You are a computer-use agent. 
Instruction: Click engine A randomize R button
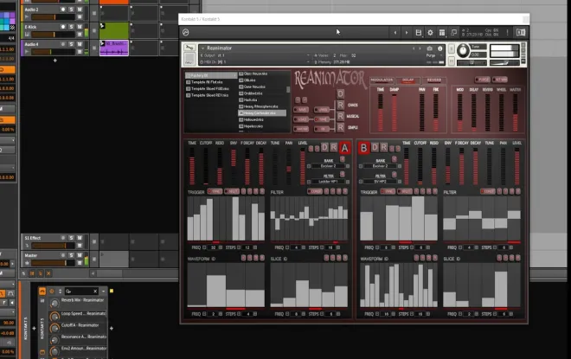coord(333,147)
